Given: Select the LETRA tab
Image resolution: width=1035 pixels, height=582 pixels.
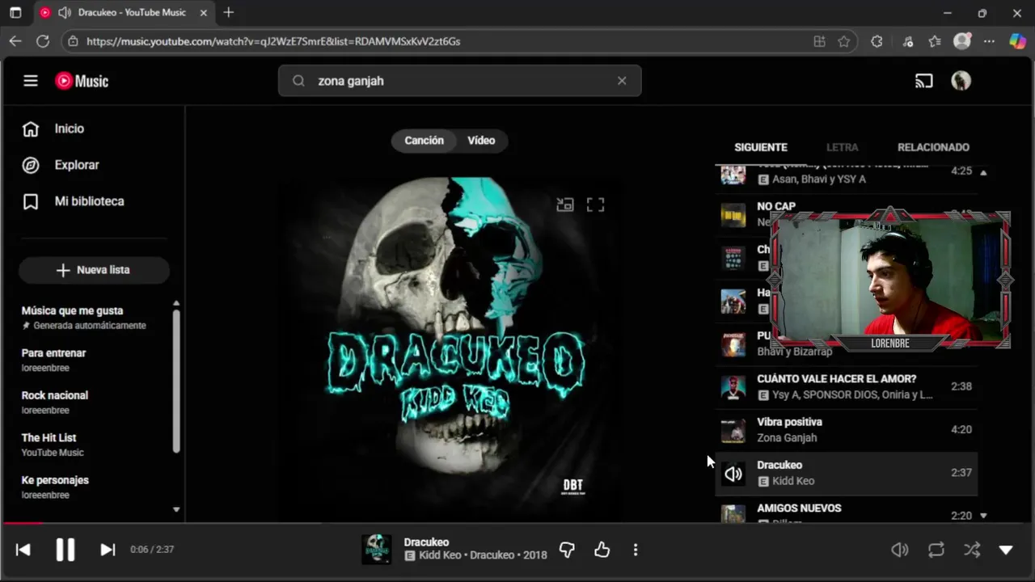Looking at the screenshot, I should coord(842,147).
